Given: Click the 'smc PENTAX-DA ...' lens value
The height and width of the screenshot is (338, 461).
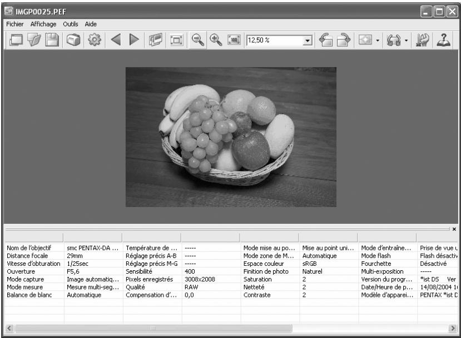Looking at the screenshot, I should point(93,248).
